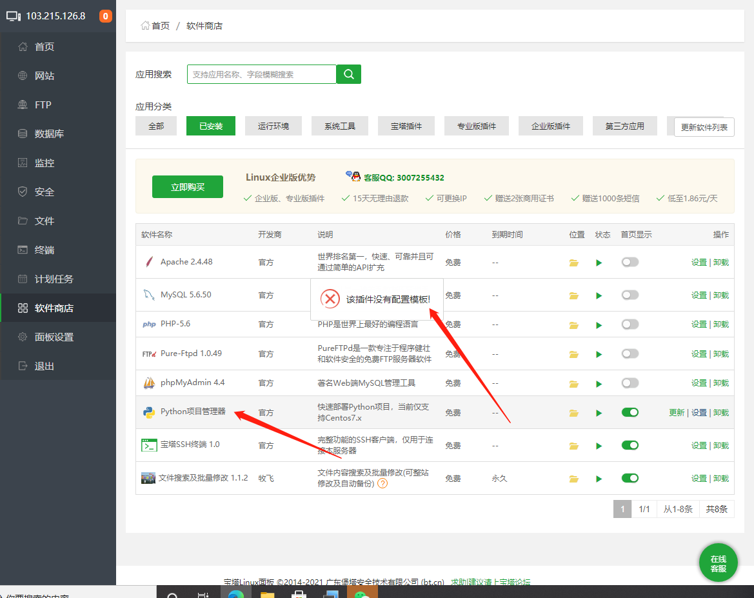
Task: Open 数据库 in the sidebar
Action: click(58, 134)
